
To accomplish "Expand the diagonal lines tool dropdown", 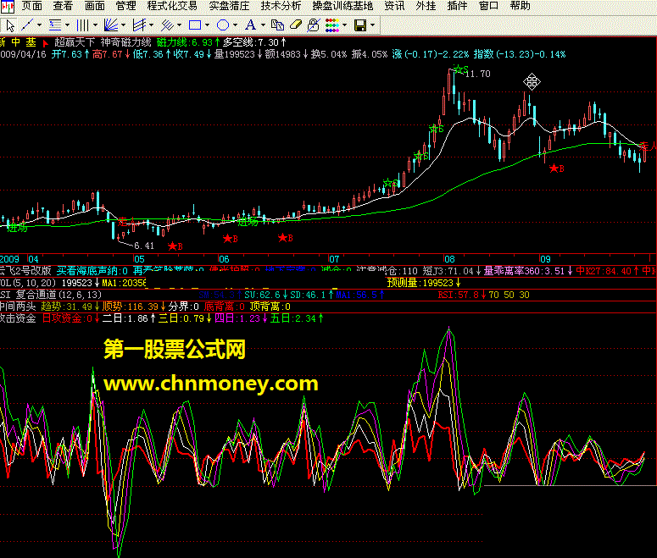I will pyautogui.click(x=180, y=25).
